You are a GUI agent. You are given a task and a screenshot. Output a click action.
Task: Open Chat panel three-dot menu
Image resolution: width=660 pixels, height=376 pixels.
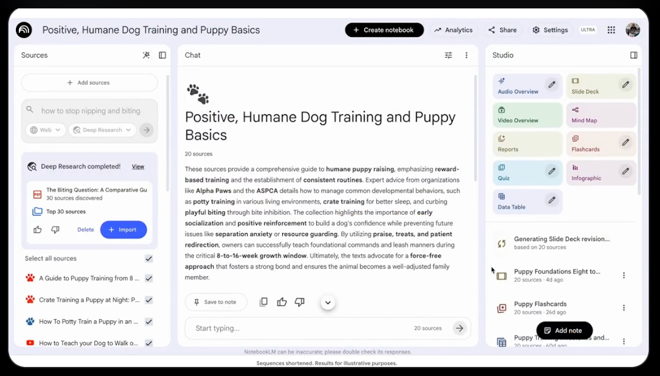466,55
